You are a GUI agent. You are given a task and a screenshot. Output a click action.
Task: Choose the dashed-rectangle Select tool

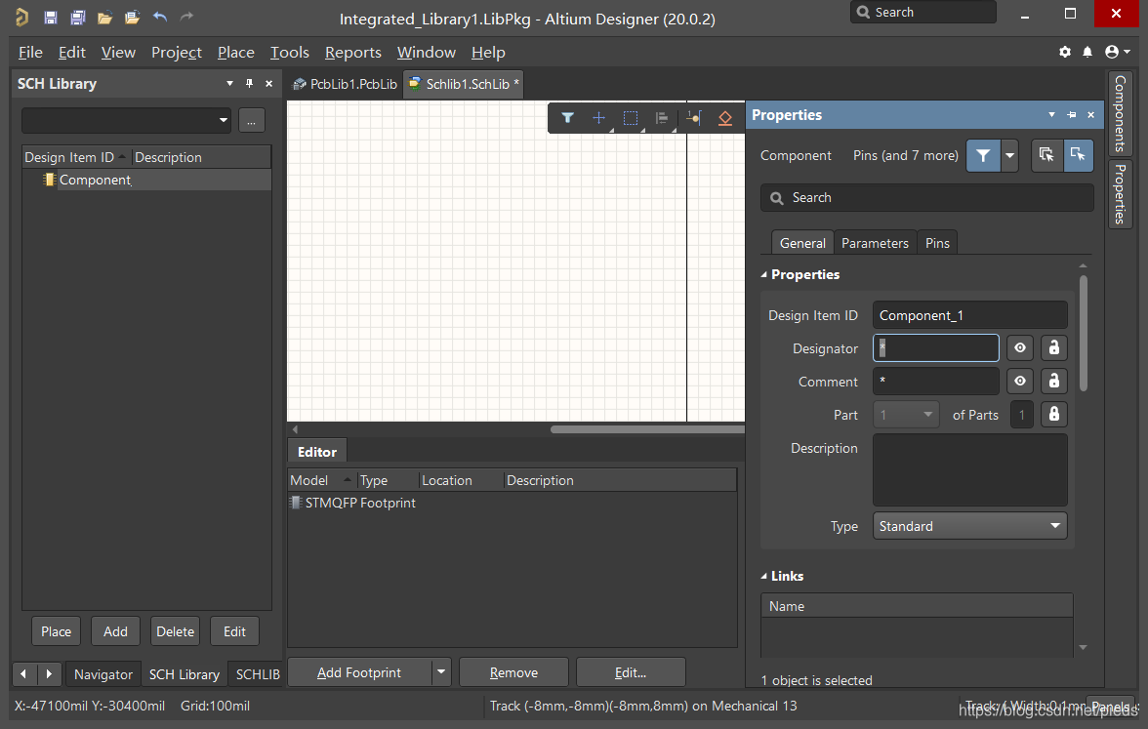(x=631, y=118)
